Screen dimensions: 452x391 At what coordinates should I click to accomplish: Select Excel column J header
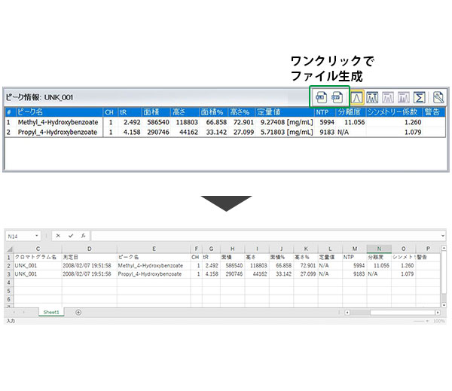281,249
